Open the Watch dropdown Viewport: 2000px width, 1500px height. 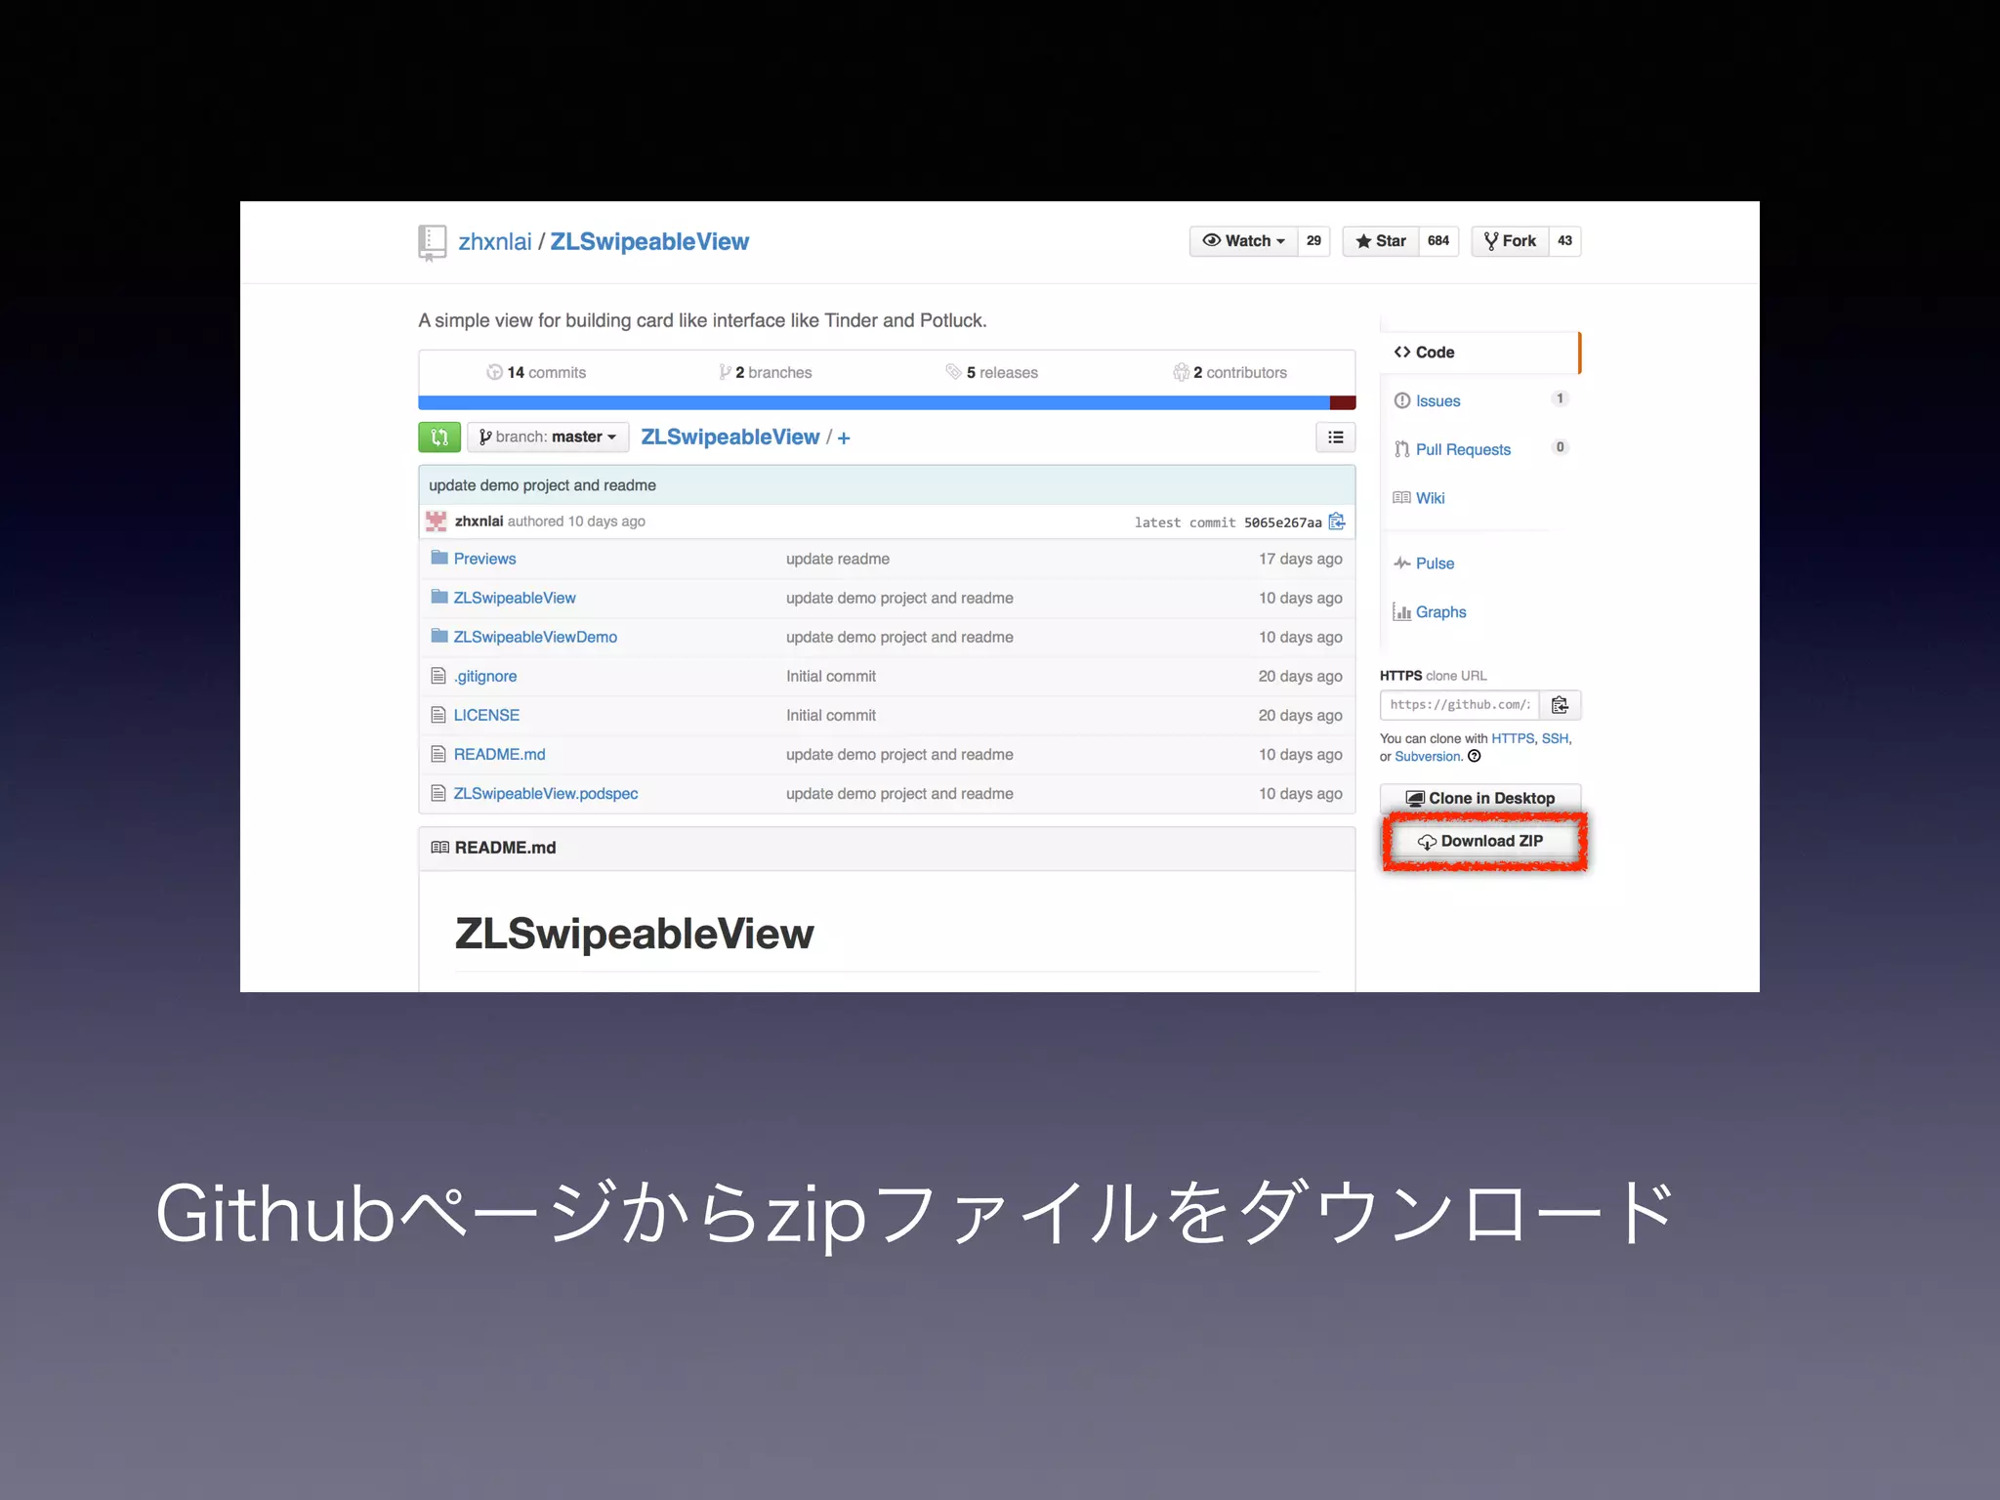[x=1243, y=241]
